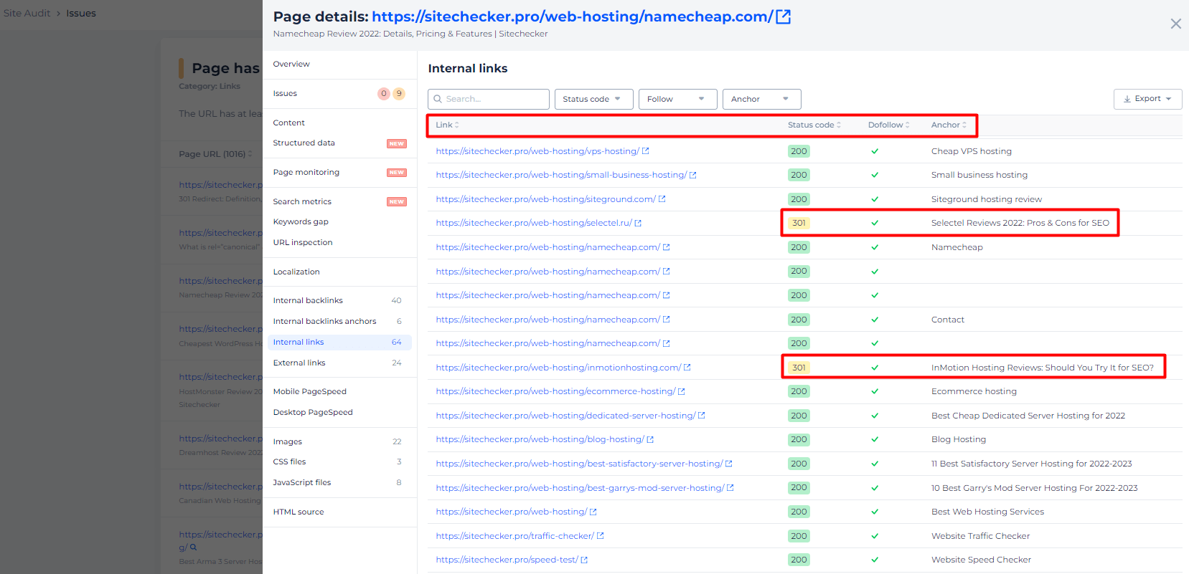Open Images section in sidebar
The image size is (1189, 574).
click(x=287, y=441)
